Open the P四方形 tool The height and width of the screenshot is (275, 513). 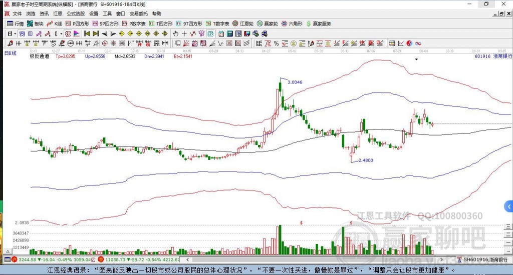(x=77, y=24)
